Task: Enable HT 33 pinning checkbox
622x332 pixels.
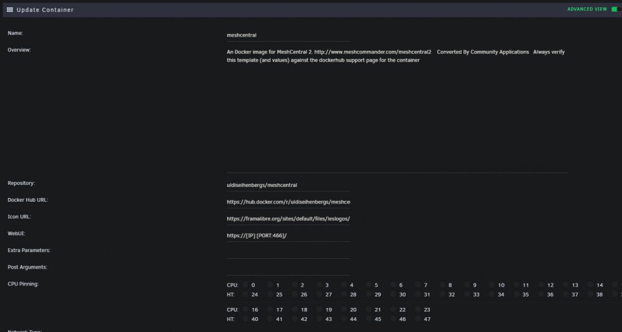Action: [467, 294]
